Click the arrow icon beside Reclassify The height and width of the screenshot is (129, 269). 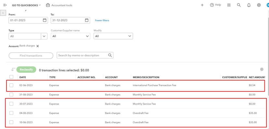click(13, 70)
